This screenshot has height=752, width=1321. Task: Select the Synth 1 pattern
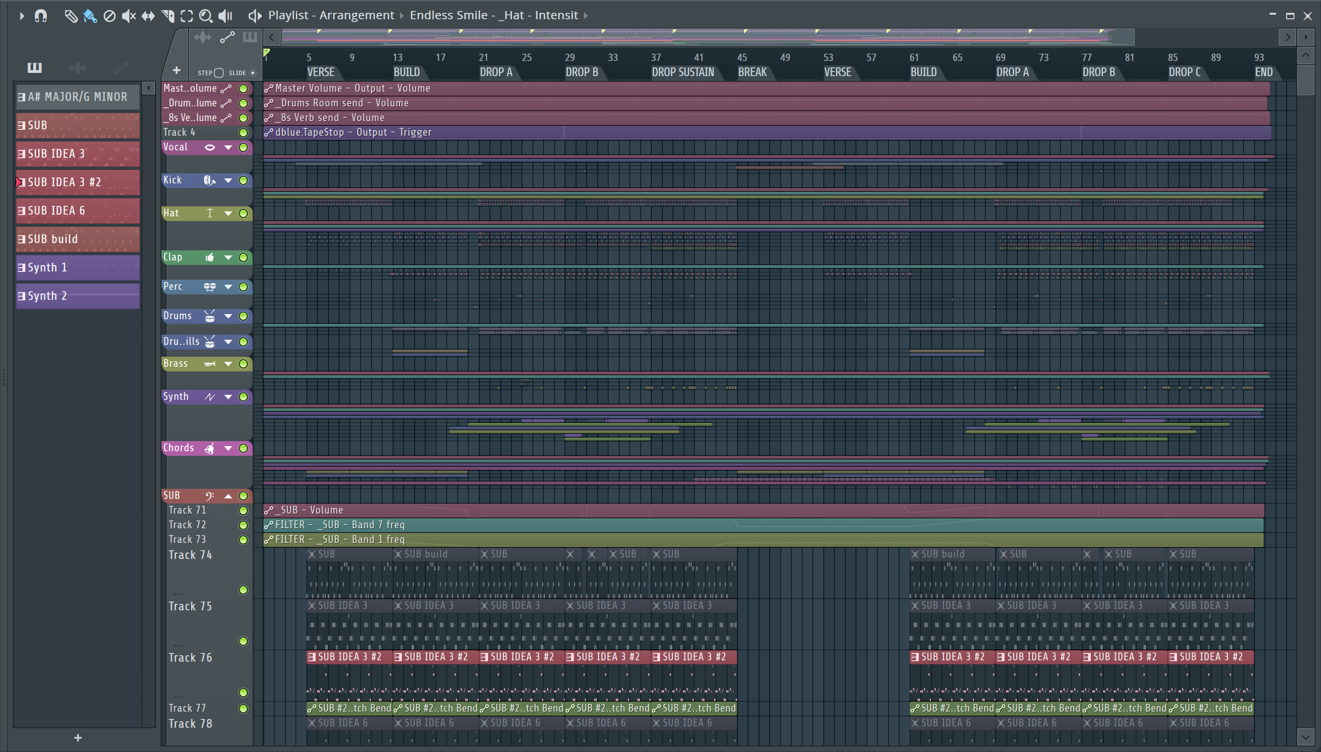[x=78, y=267]
